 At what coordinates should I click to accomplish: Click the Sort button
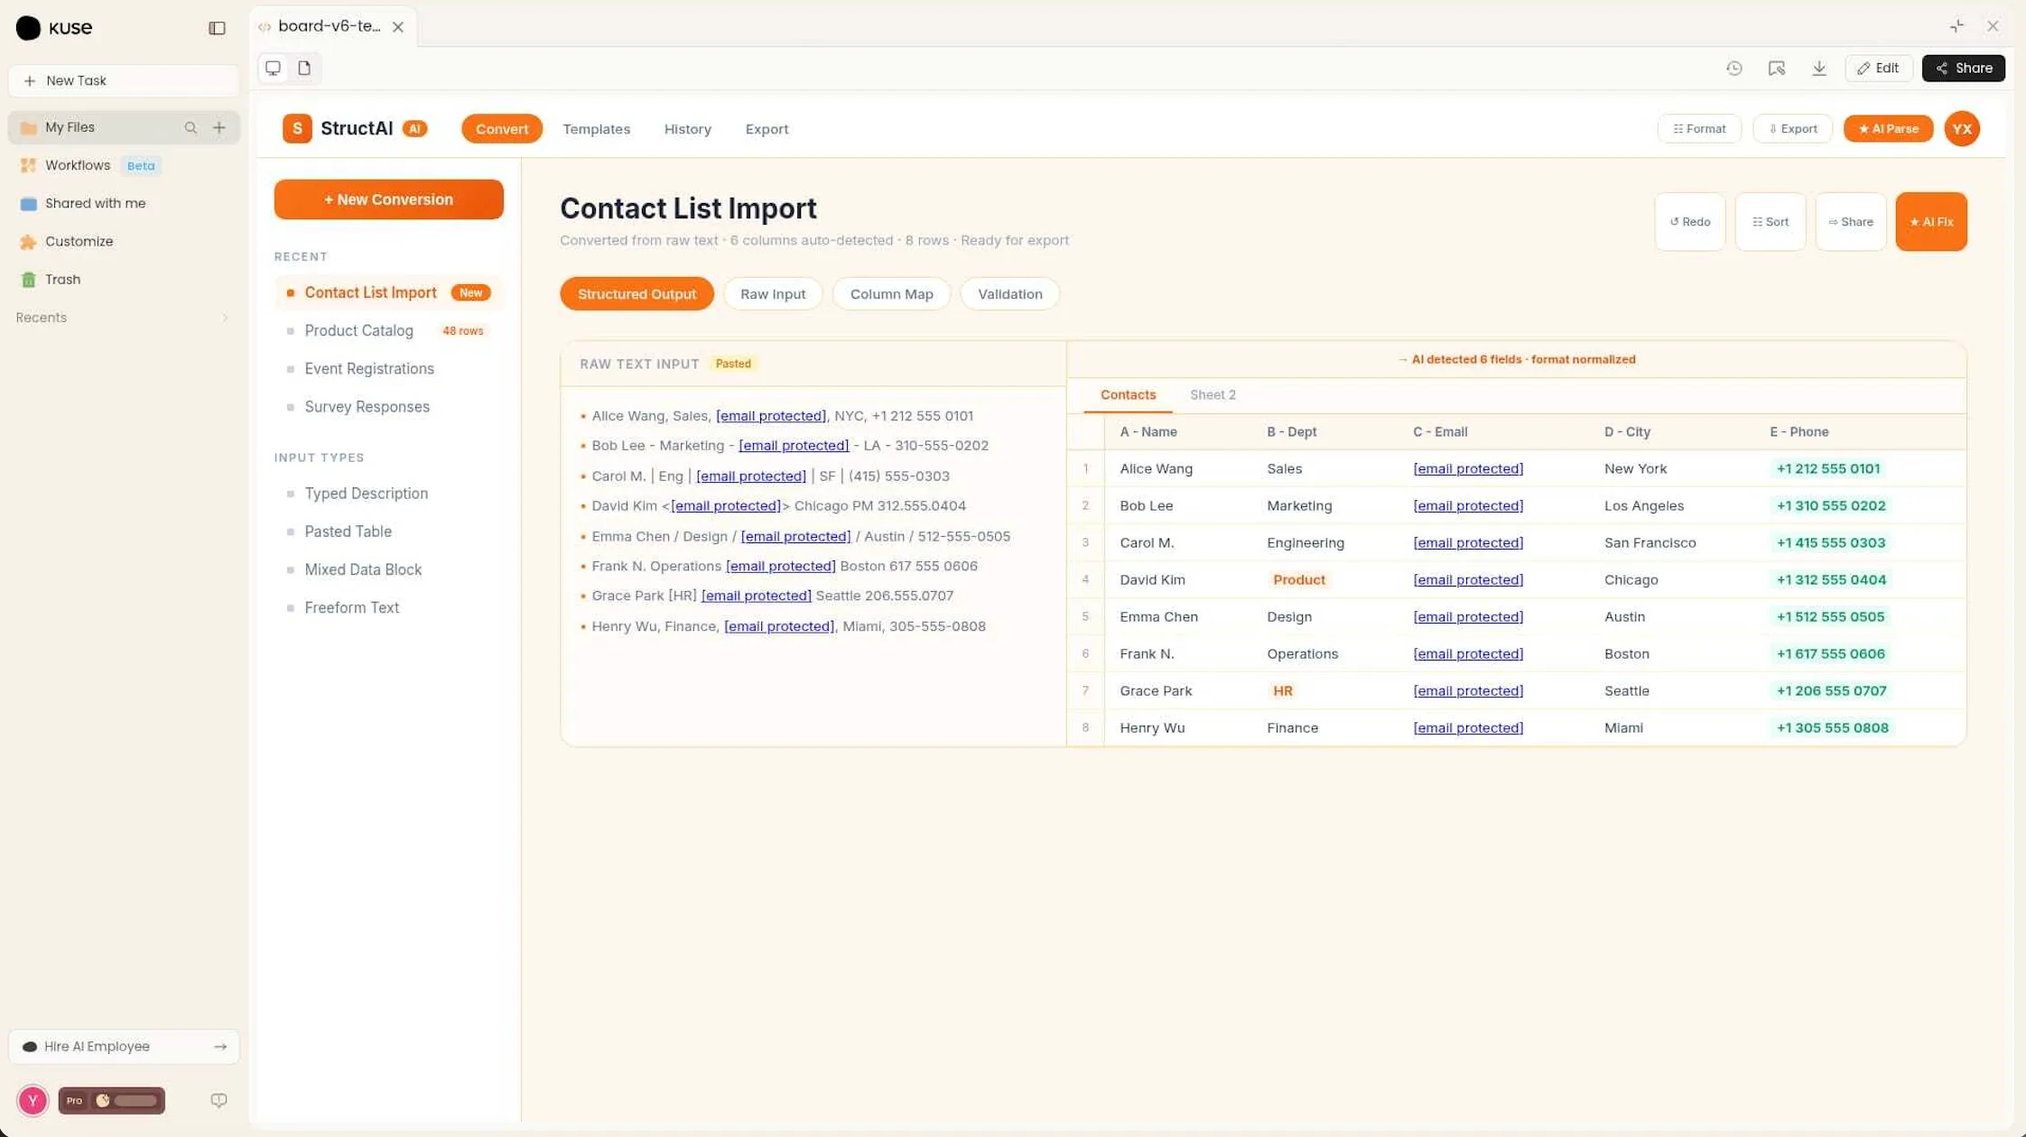(1770, 221)
